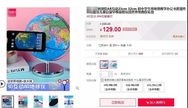Increase quantity with the up arrow
The image size is (188, 108).
[111, 72]
